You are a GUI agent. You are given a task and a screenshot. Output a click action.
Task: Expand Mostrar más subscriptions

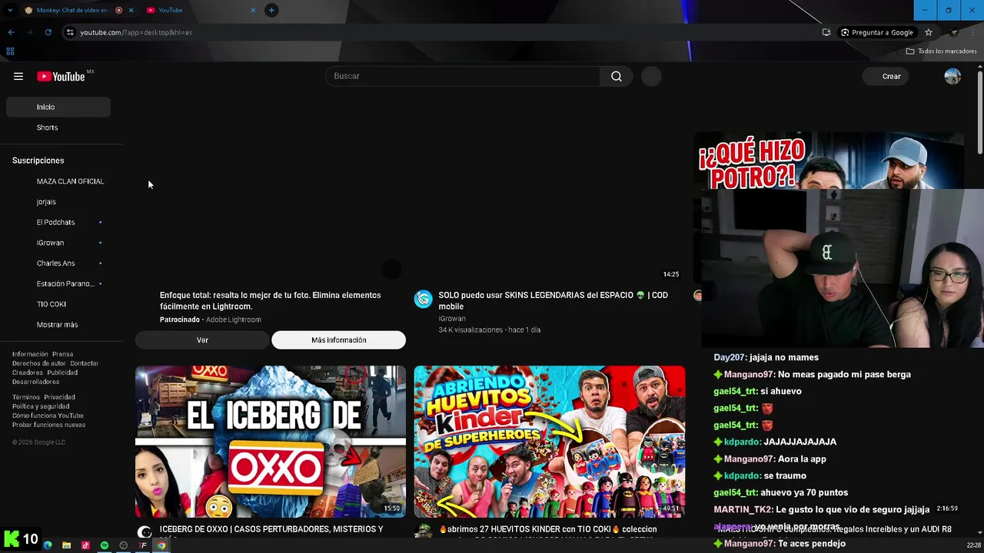[x=58, y=325]
